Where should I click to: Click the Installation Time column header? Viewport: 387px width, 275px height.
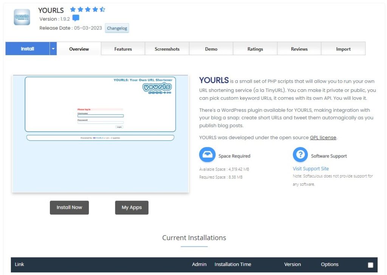(233, 264)
